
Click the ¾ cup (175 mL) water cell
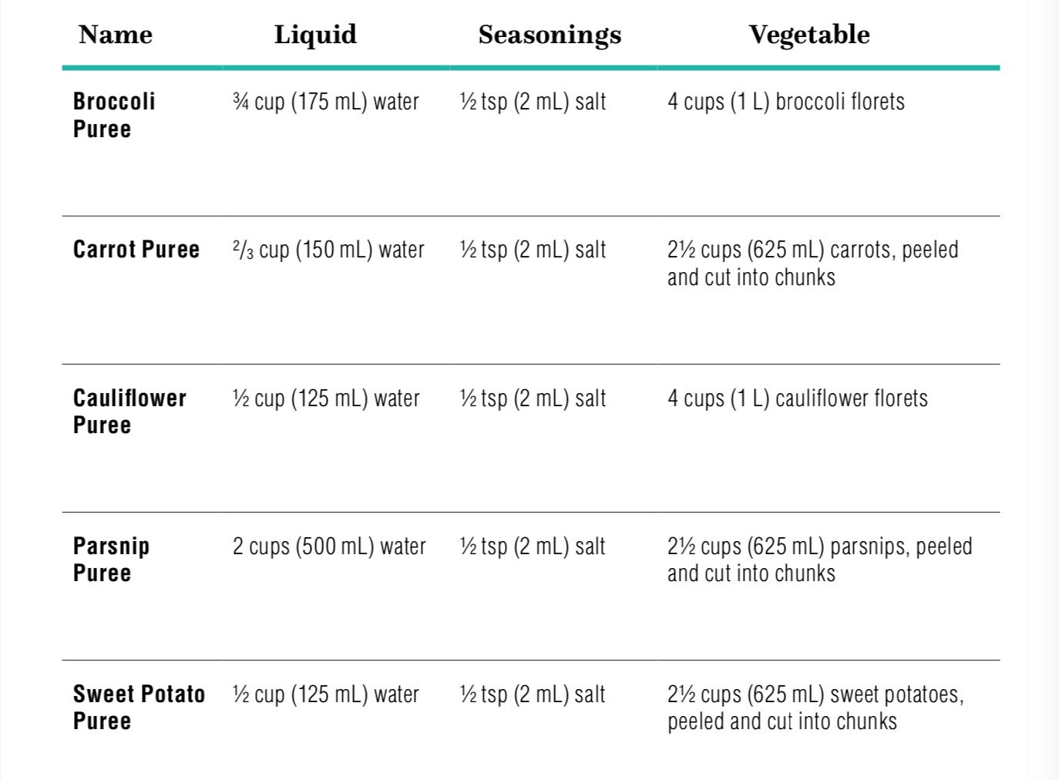click(326, 102)
